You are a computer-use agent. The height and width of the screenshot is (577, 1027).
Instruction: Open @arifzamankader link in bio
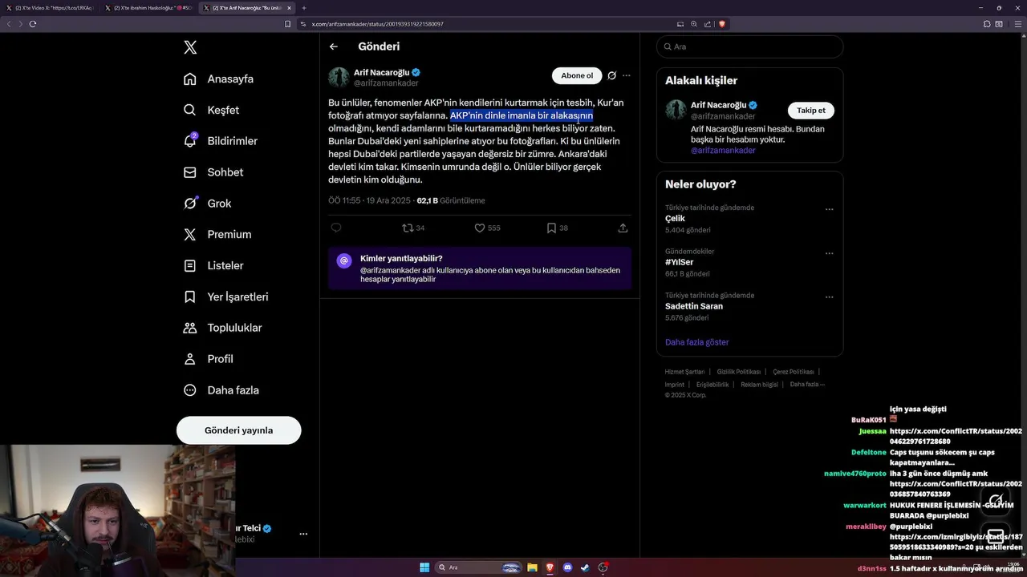pos(723,150)
